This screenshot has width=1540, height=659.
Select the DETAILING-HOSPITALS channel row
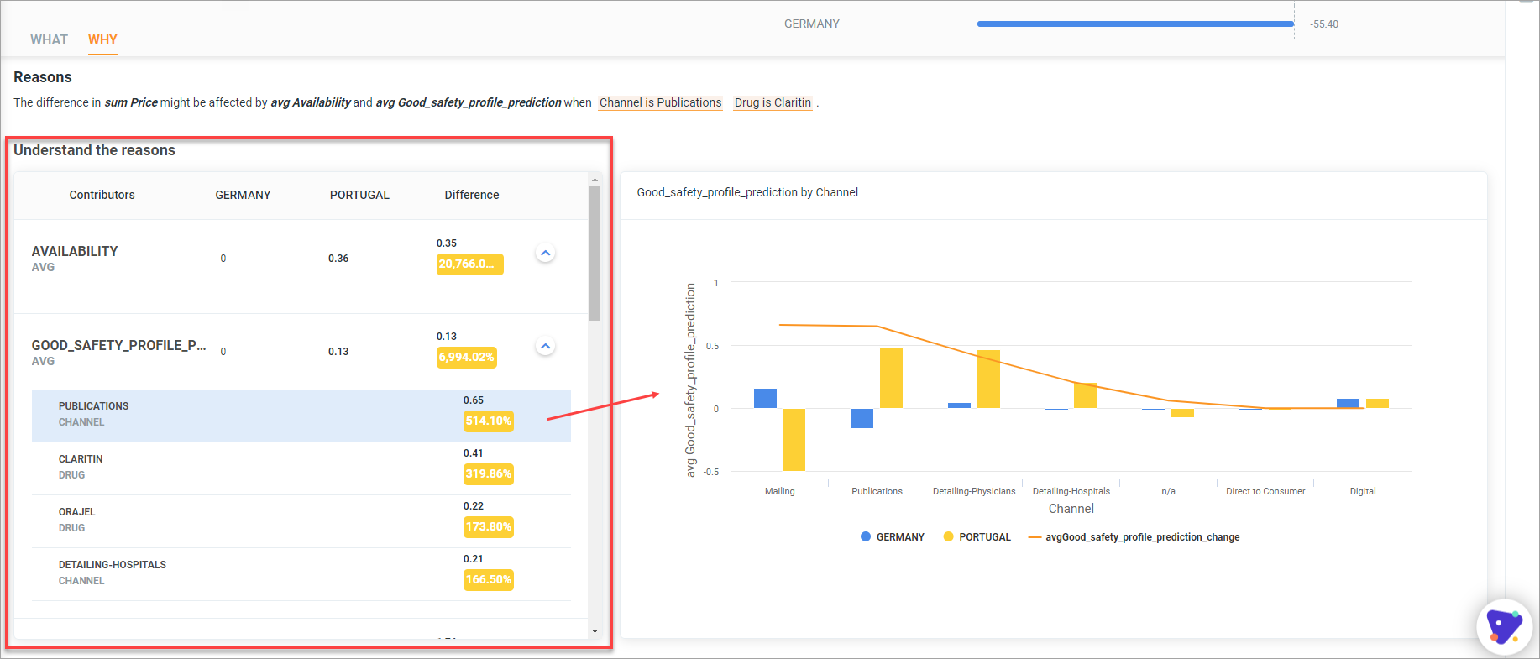tap(301, 574)
